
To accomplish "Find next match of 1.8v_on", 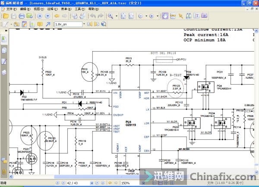I will (97, 24).
